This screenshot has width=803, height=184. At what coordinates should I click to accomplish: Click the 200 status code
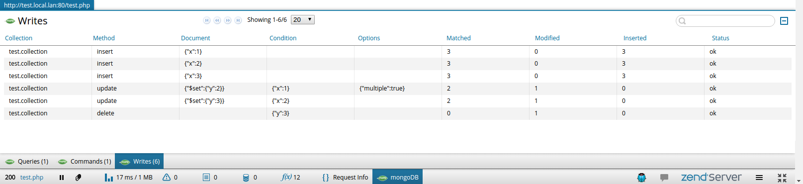coord(10,178)
